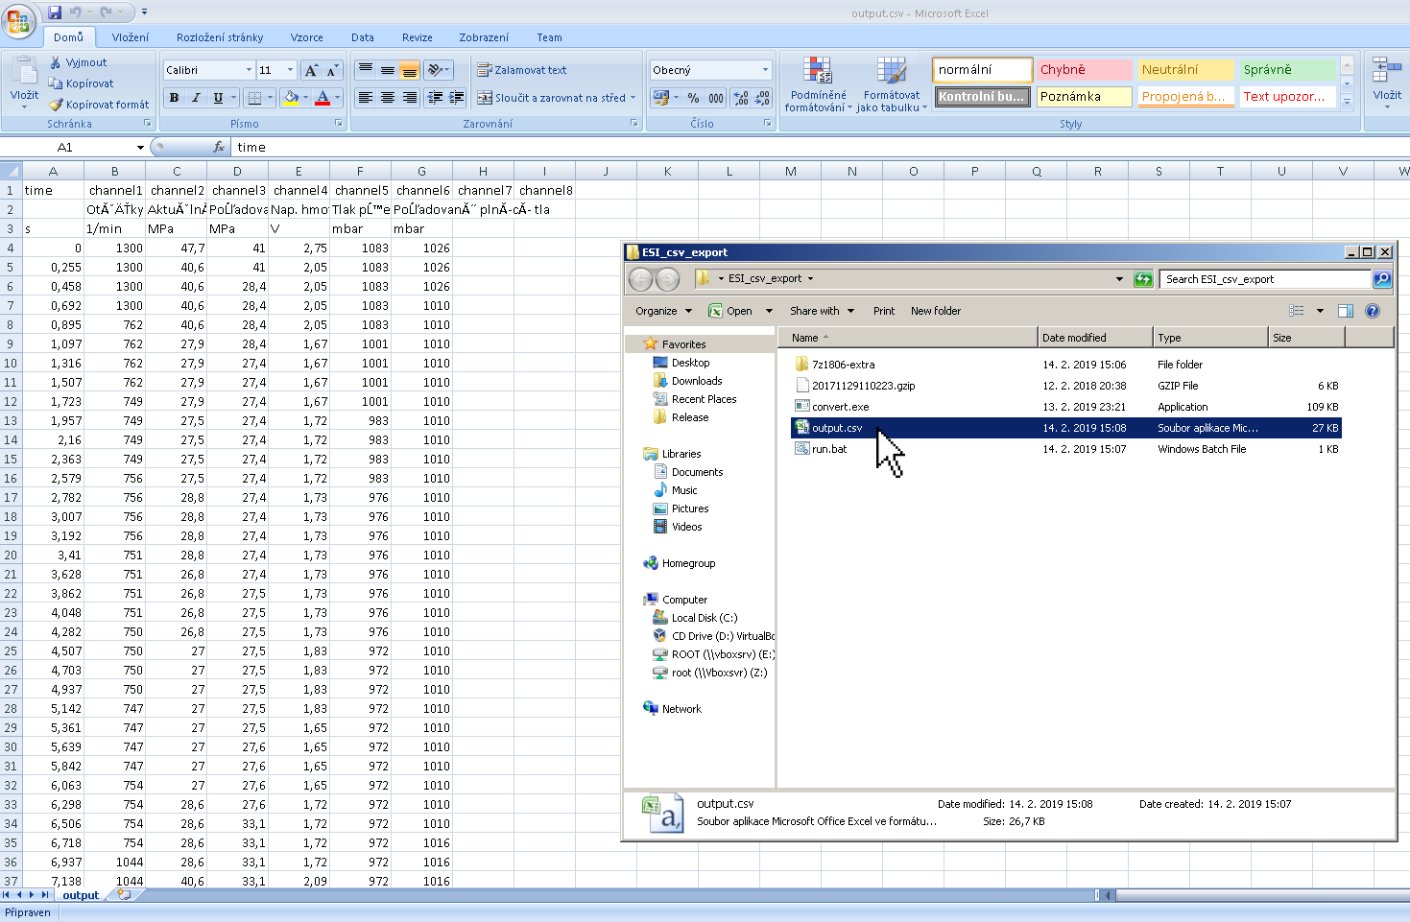The height and width of the screenshot is (922, 1410).
Task: Apply cell borders button
Action: pyautogui.click(x=254, y=98)
